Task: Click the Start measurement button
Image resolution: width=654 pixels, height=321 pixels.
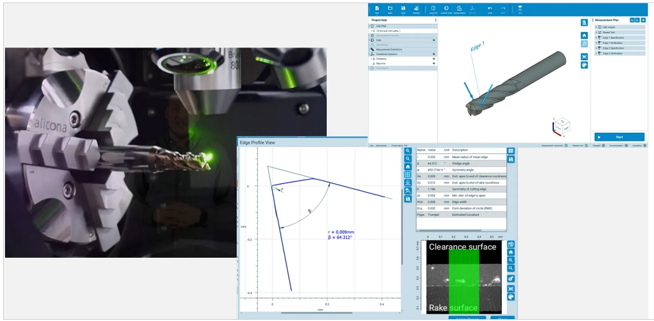Action: coord(620,137)
